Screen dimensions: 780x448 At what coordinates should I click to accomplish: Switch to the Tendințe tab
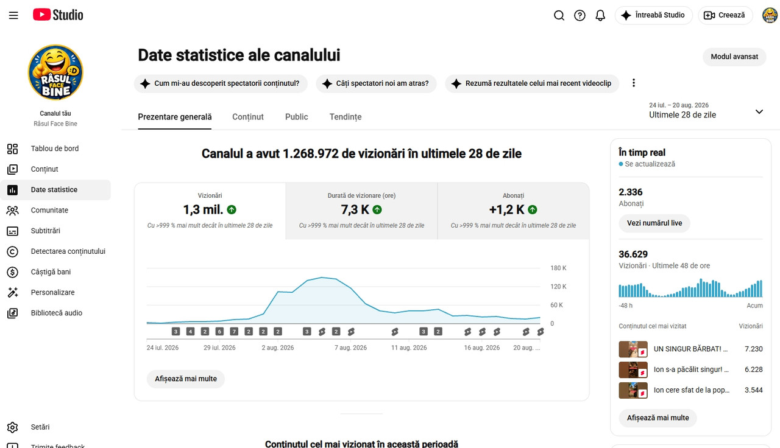346,117
